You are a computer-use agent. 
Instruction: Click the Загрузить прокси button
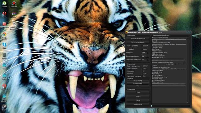(x=138, y=42)
